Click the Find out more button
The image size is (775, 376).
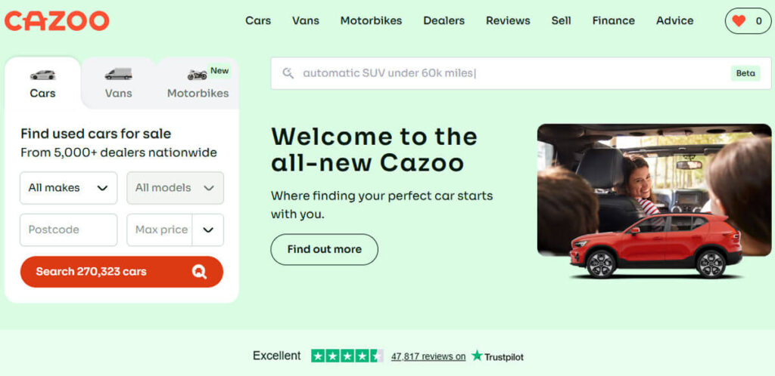coord(324,249)
